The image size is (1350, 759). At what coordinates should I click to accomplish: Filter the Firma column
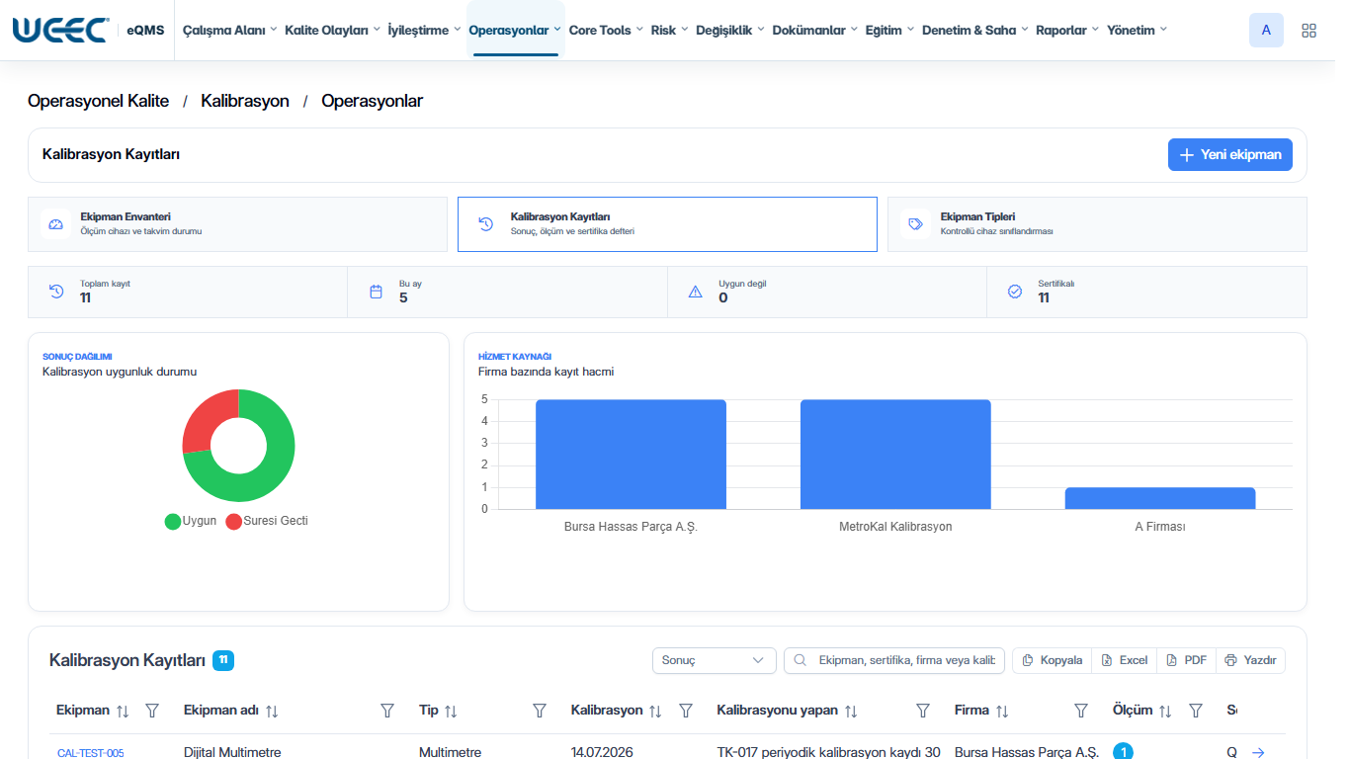1081,711
